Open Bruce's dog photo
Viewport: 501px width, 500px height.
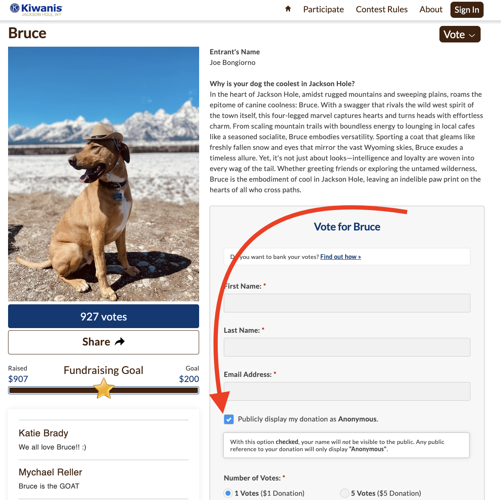point(104,174)
